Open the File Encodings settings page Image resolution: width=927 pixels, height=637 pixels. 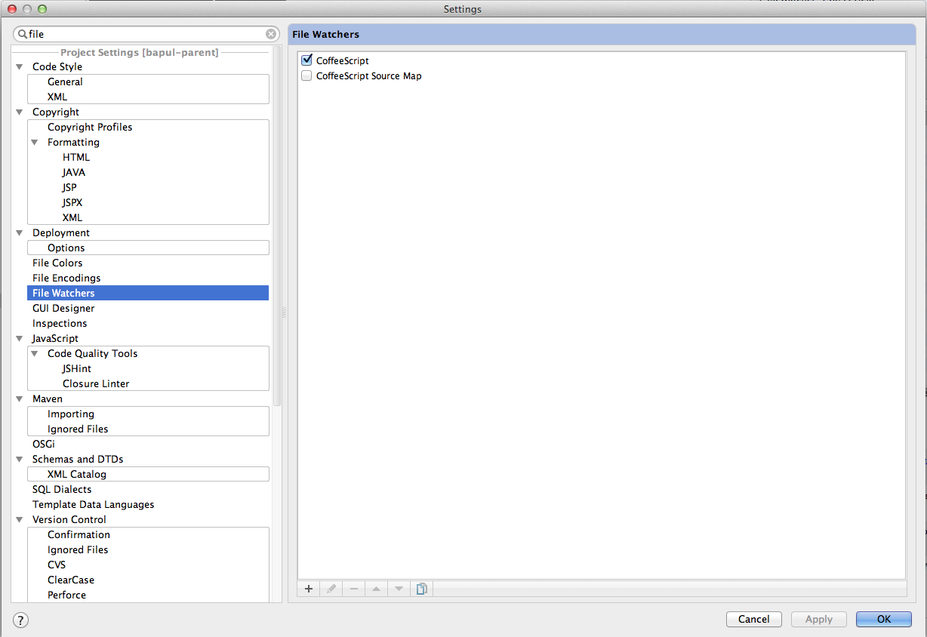click(x=66, y=278)
